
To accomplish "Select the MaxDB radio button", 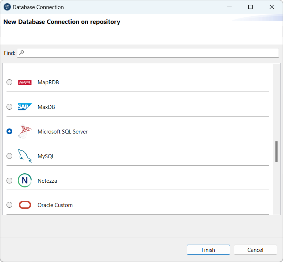I will 9,107.
